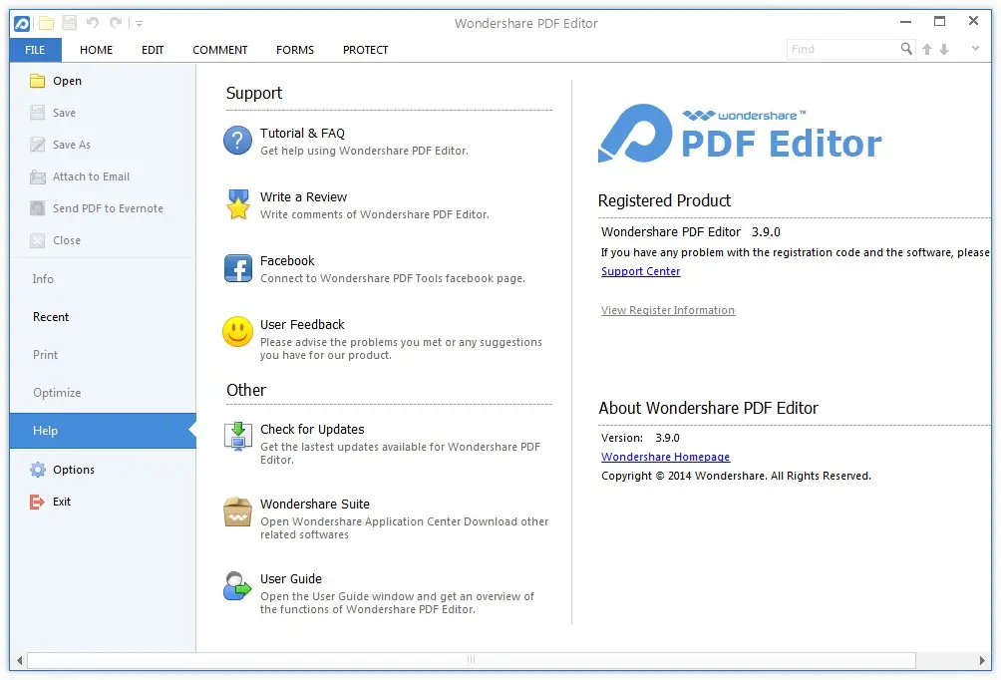Viewport: 1001px width, 680px height.
Task: Click the Tutorial & FAQ question mark icon
Action: [237, 141]
